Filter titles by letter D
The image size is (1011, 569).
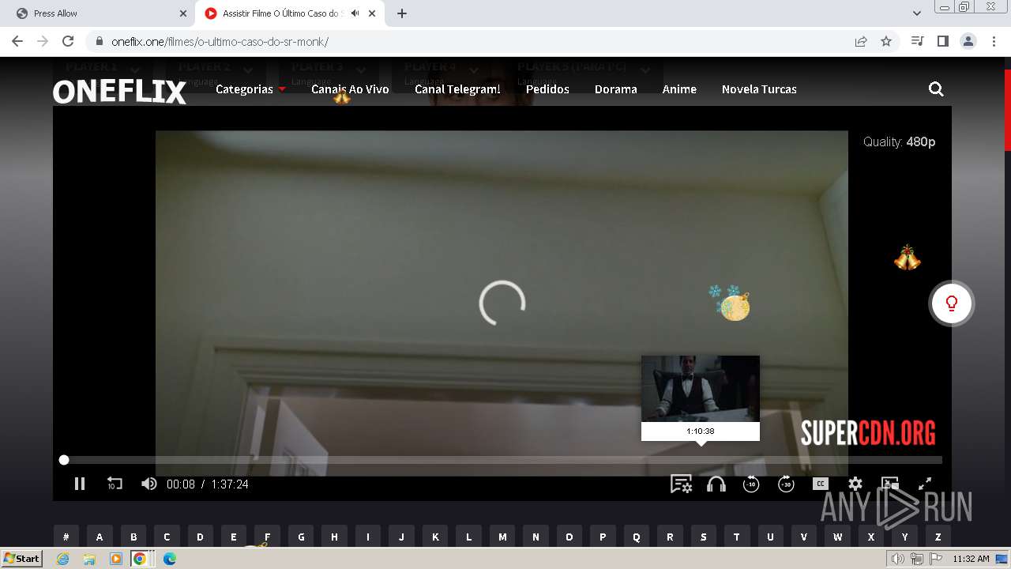pyautogui.click(x=200, y=537)
